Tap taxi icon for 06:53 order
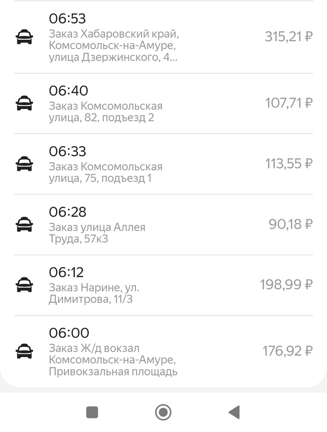Viewport: 327px width, 432px height. click(x=24, y=37)
